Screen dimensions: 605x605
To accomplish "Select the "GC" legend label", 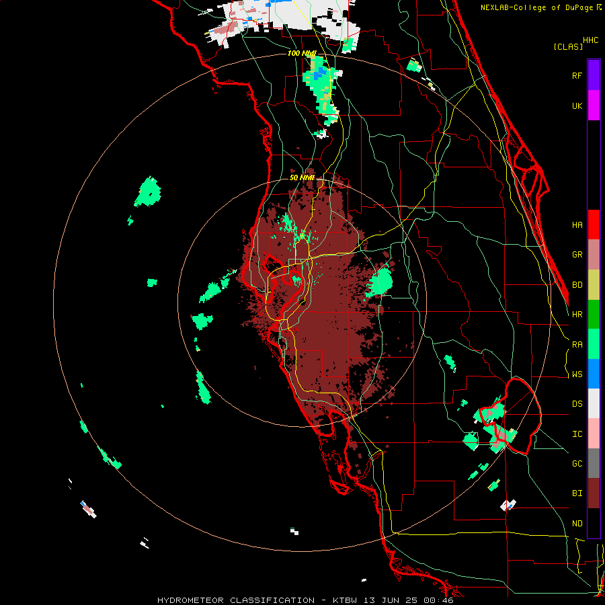I will [577, 463].
